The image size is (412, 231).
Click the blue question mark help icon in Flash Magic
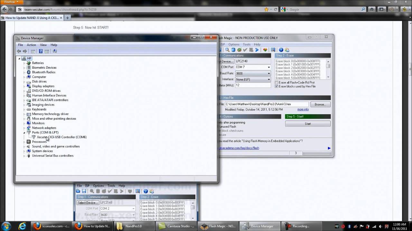click(281, 50)
